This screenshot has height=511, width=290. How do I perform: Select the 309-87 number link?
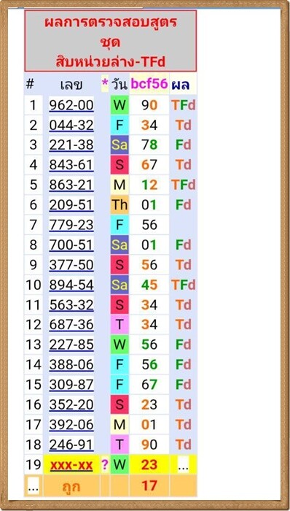click(71, 385)
